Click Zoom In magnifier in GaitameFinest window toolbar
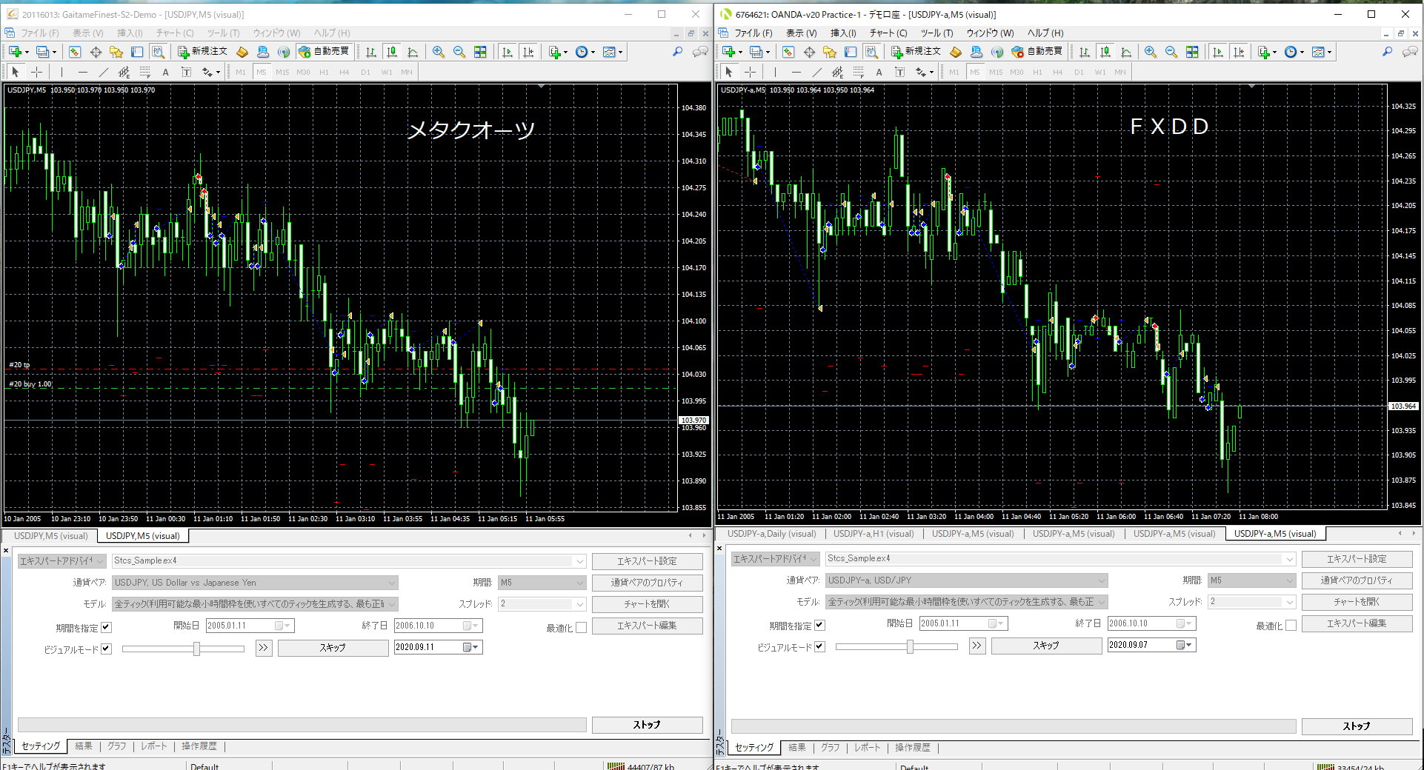Viewport: 1424px width, 770px height. [x=439, y=52]
